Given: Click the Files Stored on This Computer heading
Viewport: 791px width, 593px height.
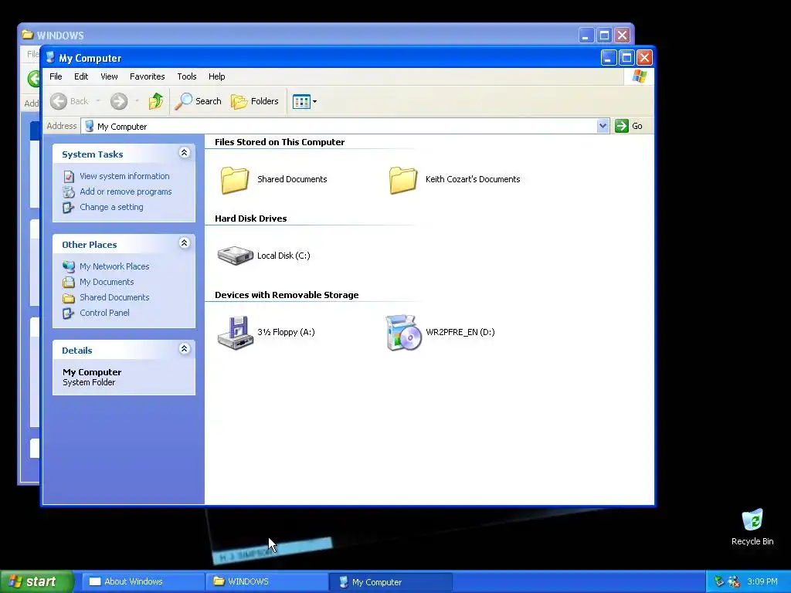Looking at the screenshot, I should [x=280, y=142].
